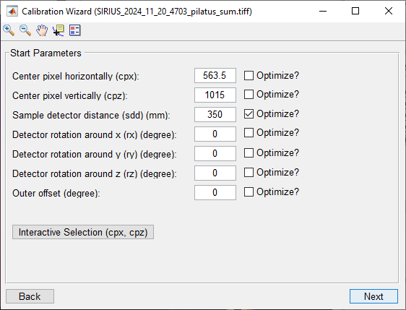
Task: Enable the Data Cursor tool
Action: pos(59,30)
